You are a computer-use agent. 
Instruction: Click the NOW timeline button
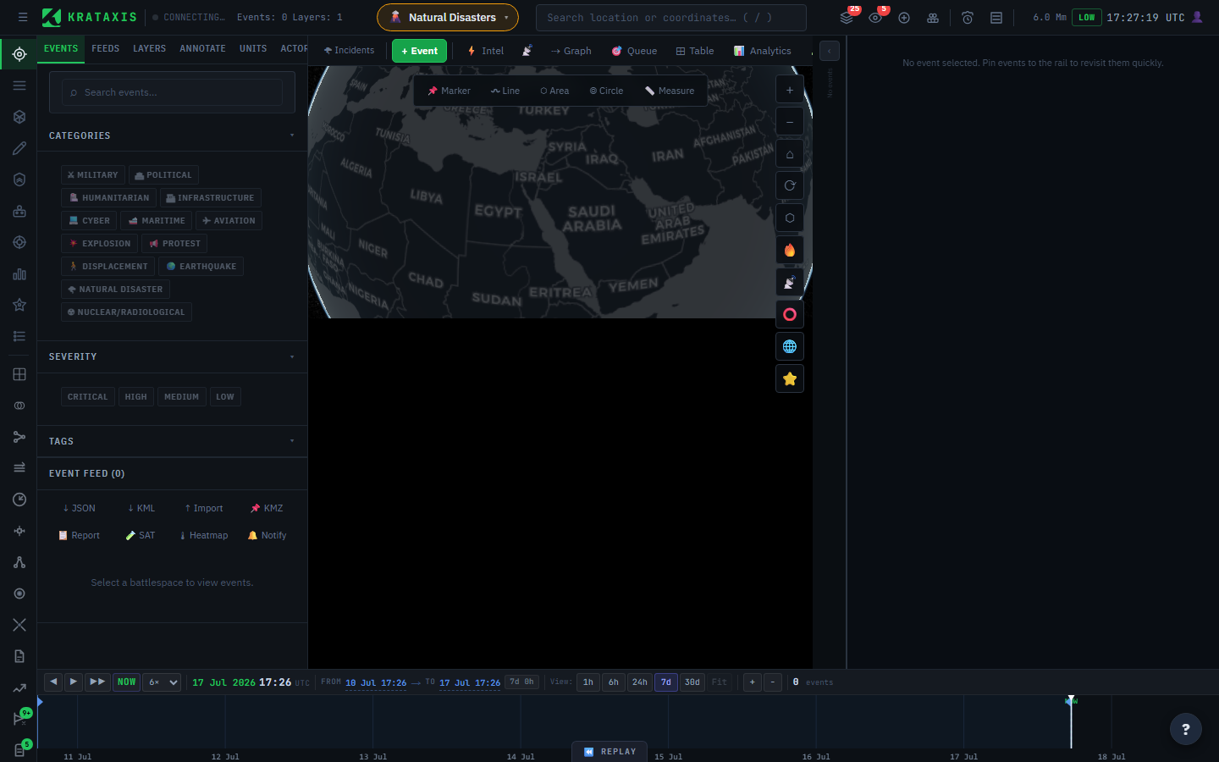pyautogui.click(x=126, y=682)
